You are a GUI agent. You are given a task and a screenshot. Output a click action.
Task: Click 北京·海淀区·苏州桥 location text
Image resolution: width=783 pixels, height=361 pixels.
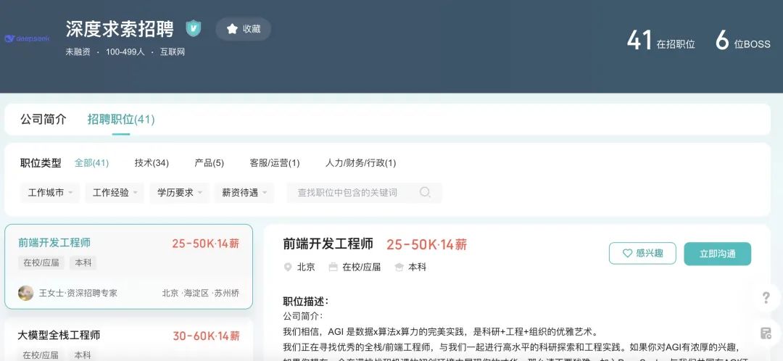coord(200,293)
